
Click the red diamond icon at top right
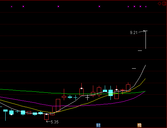pos(159,3)
